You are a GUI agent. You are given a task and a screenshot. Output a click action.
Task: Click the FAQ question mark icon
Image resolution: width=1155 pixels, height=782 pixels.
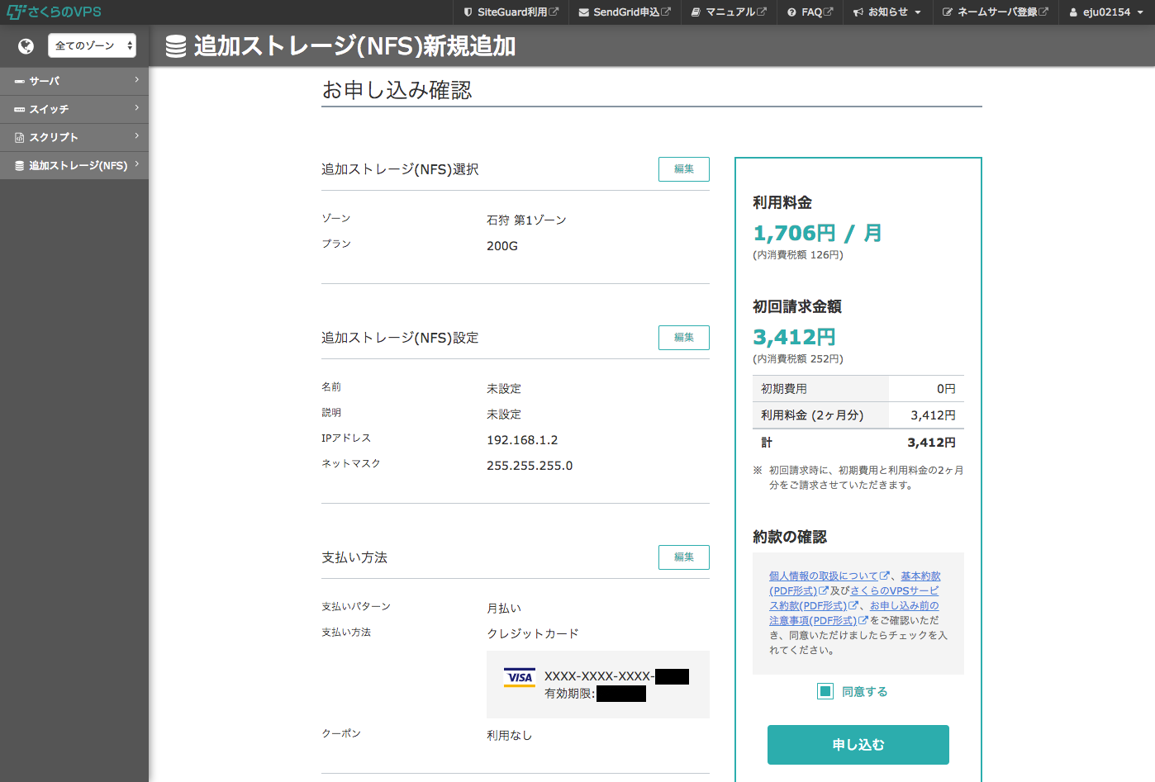click(792, 12)
